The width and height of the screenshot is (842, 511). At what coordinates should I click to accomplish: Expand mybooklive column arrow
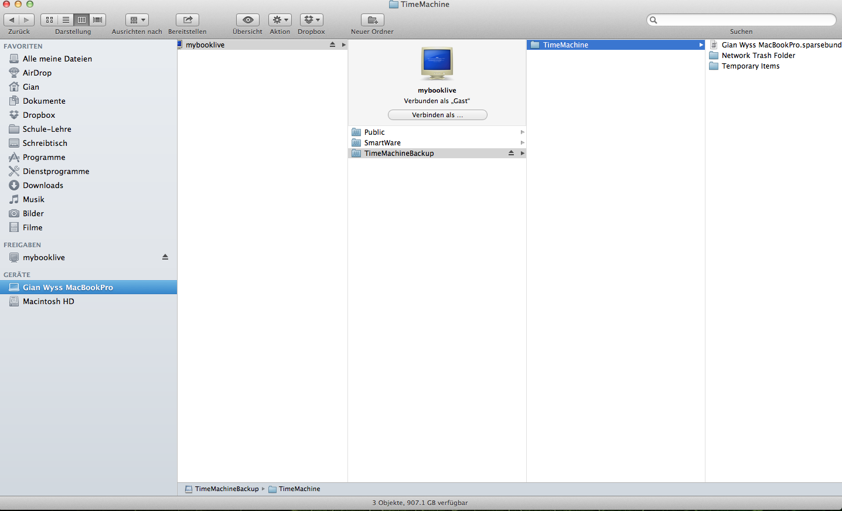click(x=344, y=45)
